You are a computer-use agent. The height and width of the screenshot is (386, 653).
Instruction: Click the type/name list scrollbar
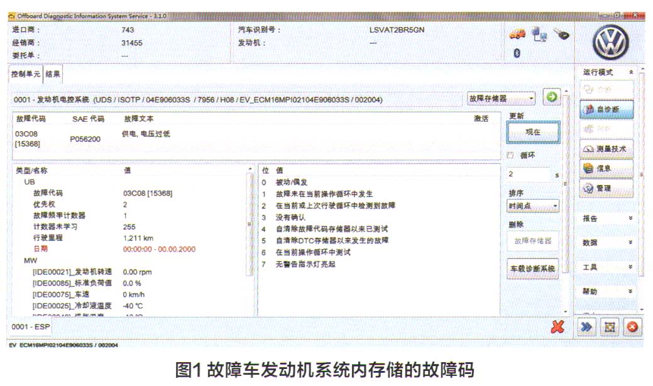tap(250, 223)
